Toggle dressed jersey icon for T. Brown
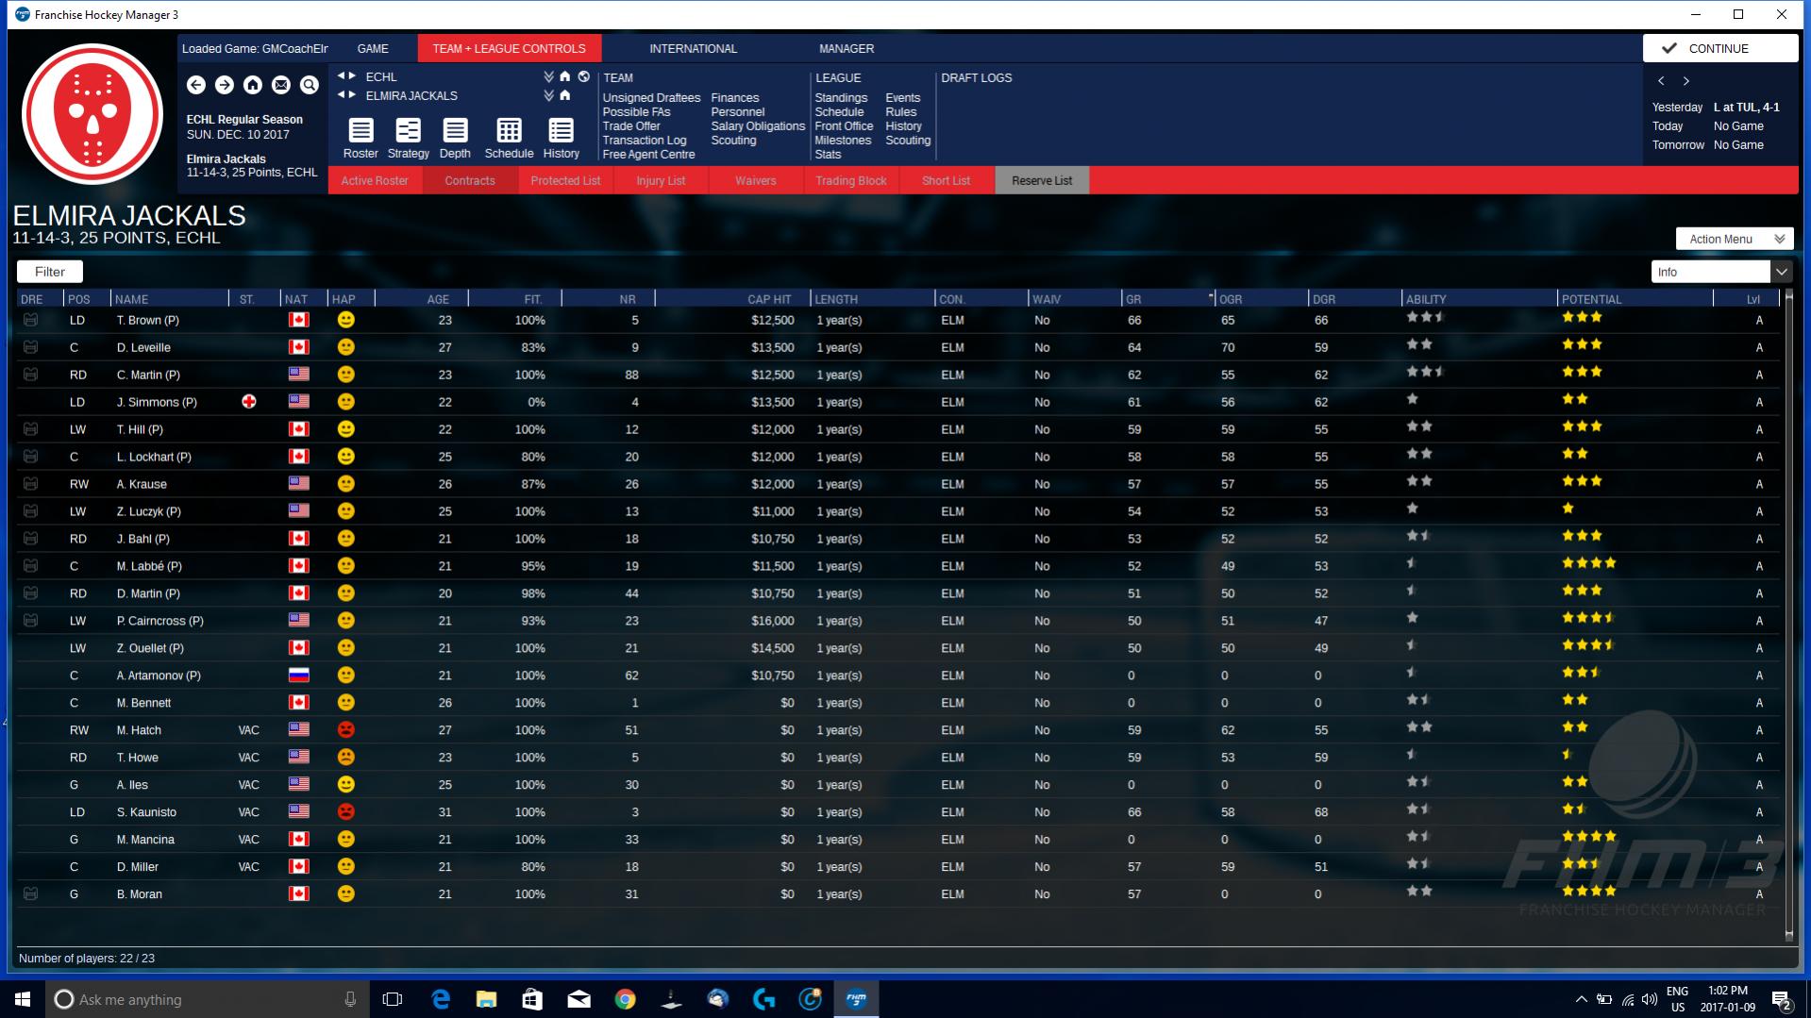This screenshot has width=1811, height=1018. (31, 320)
